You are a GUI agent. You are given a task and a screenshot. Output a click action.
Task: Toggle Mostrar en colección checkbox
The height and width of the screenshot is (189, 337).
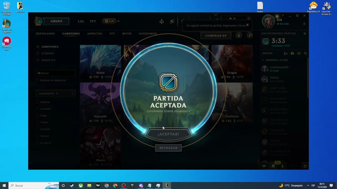37,80
